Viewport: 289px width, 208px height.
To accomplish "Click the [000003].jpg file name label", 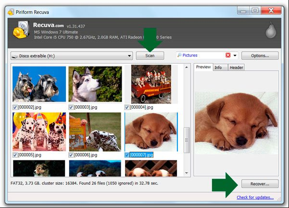I will pyautogui.click(x=86, y=107).
